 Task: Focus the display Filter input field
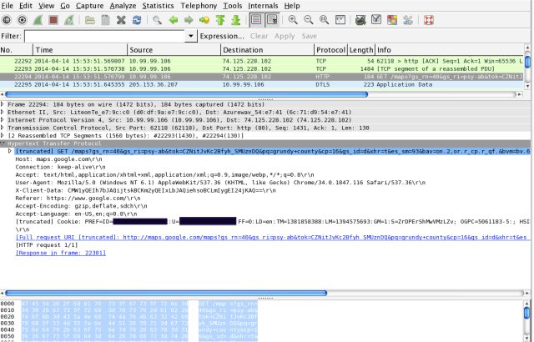pyautogui.click(x=104, y=36)
